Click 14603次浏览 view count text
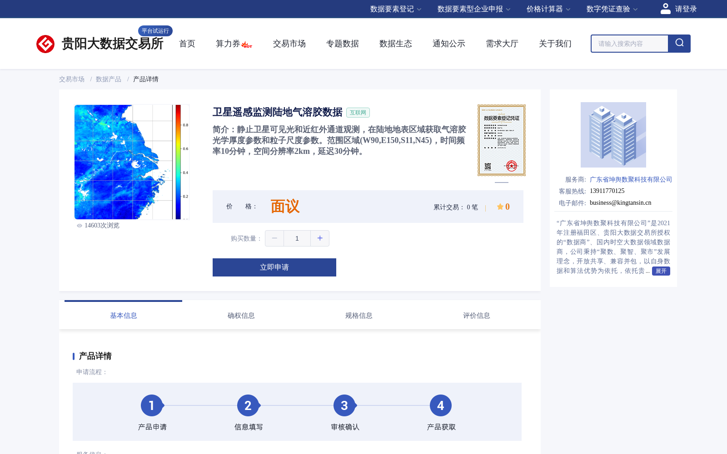Viewport: 727px width, 454px height. 102,226
